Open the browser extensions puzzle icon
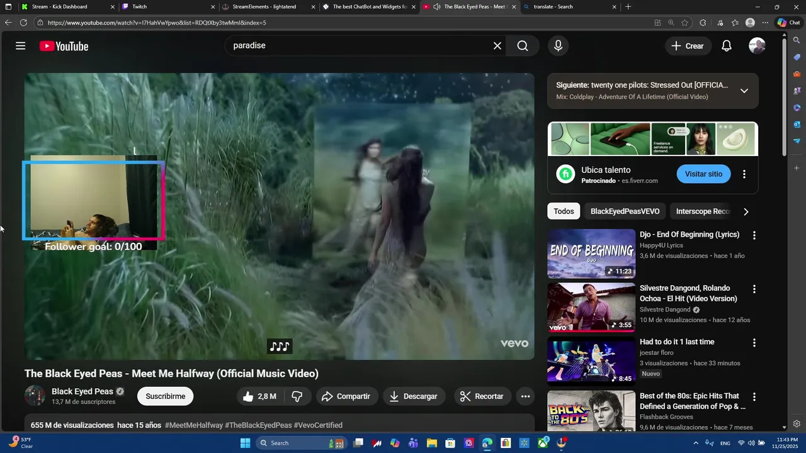Image resolution: width=806 pixels, height=453 pixels. pyautogui.click(x=703, y=23)
